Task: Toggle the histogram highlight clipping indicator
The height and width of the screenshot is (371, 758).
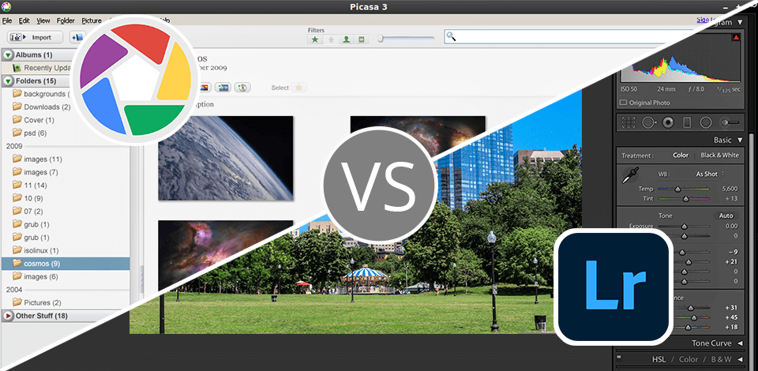Action: [736, 37]
